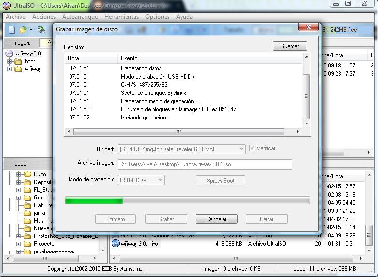Select the FL_Studio folder icon

click(28, 190)
